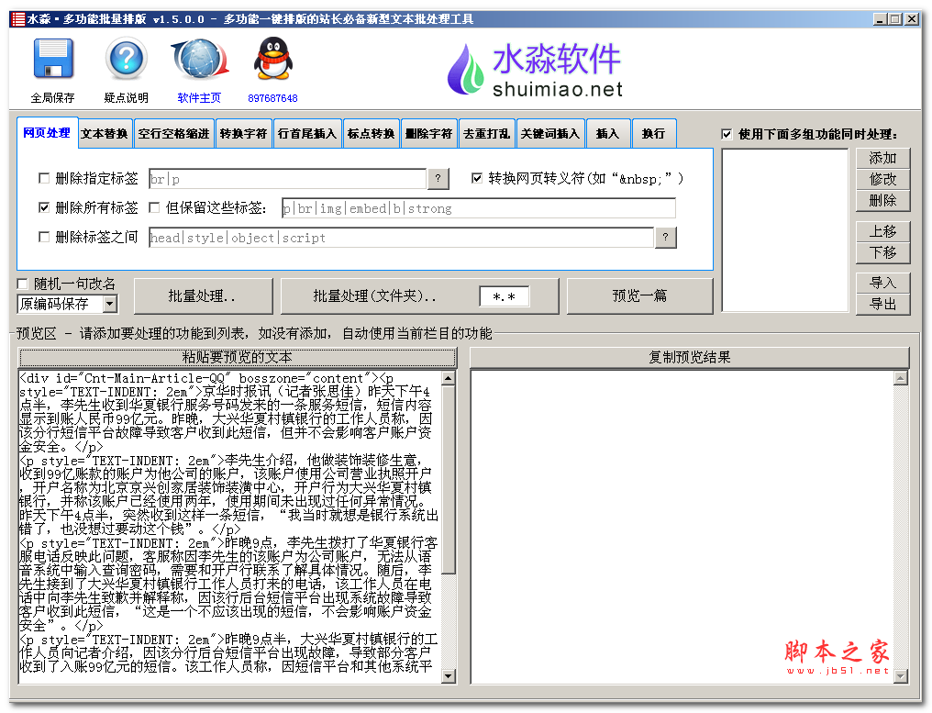This screenshot has height=713, width=932.
Task: Open help for 删除标签之间 field
Action: point(666,237)
